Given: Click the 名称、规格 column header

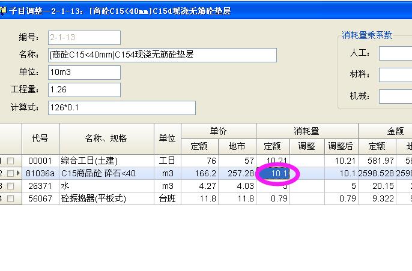Looking at the screenshot, I should tap(106, 138).
